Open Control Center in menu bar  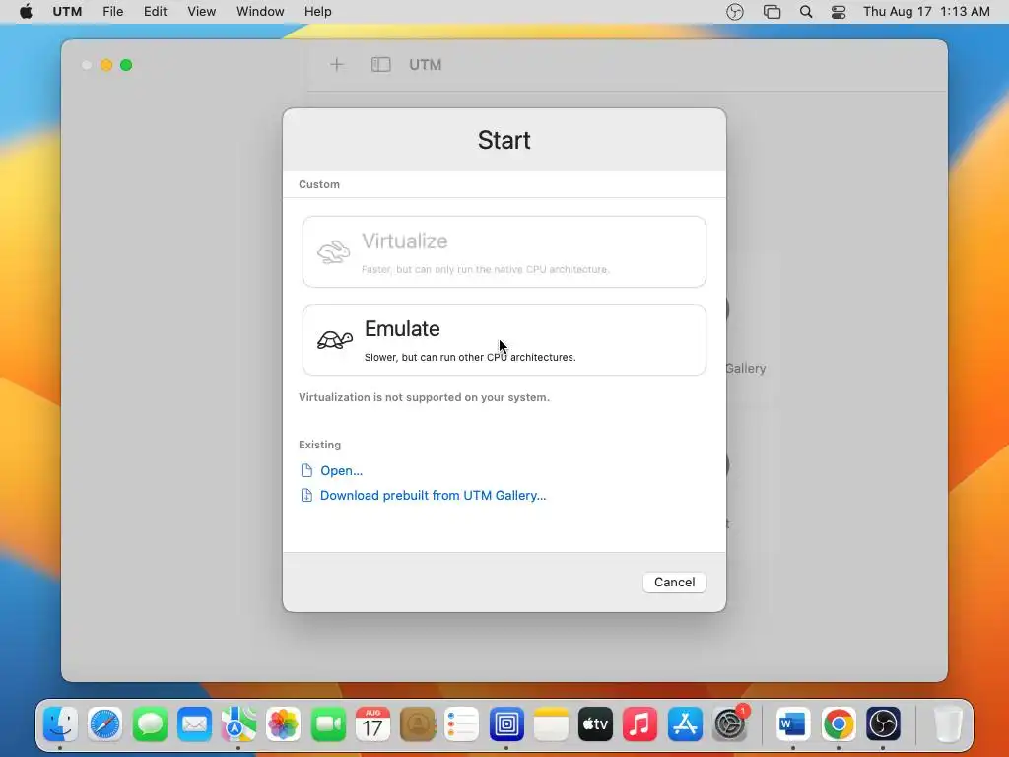click(x=839, y=12)
